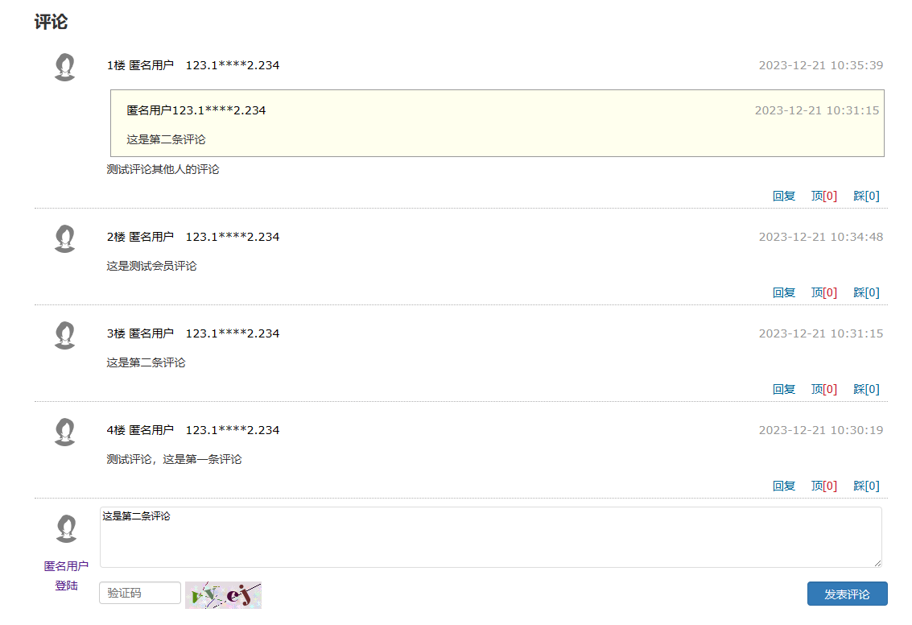Screen dimensions: 912x625
Task: Select the quoted timestamp in the yellow box
Action: point(816,110)
